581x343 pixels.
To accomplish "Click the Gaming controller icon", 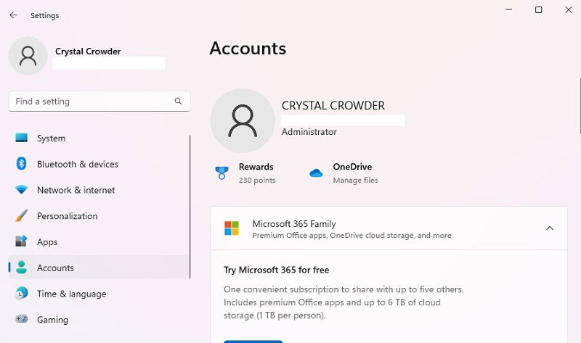I will tap(22, 318).
